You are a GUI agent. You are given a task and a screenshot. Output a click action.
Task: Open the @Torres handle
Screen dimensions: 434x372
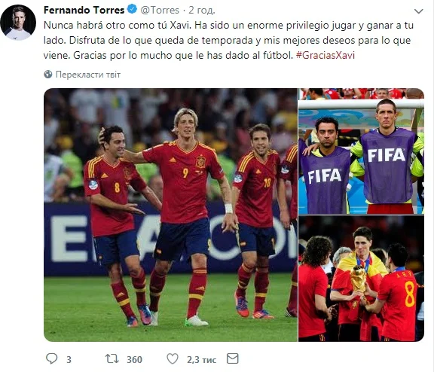[160, 10]
